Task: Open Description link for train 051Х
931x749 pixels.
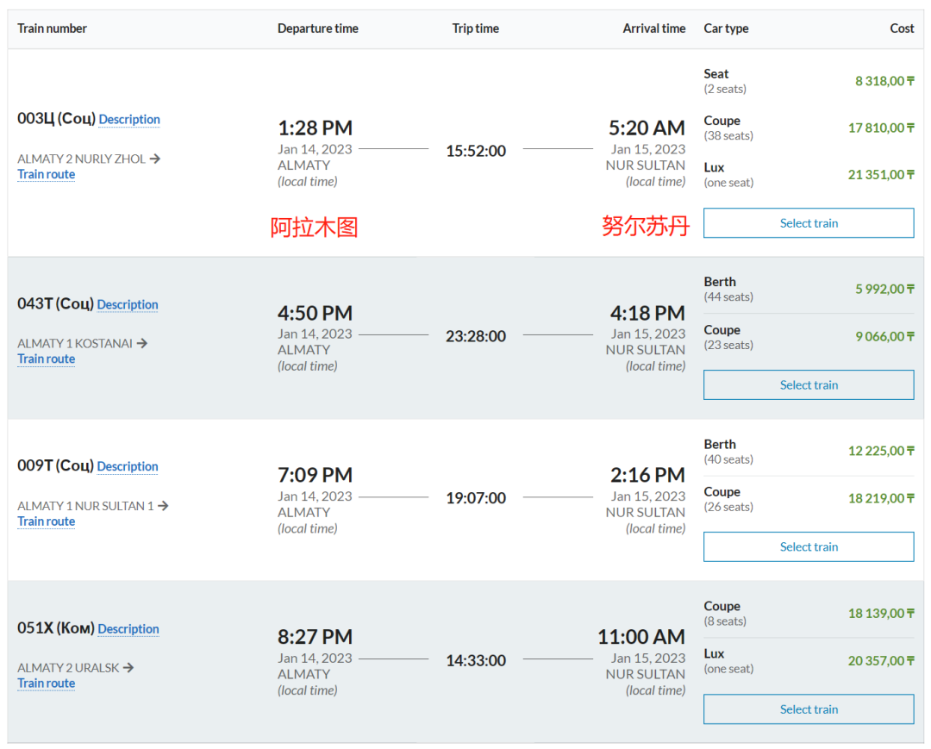Action: [128, 629]
